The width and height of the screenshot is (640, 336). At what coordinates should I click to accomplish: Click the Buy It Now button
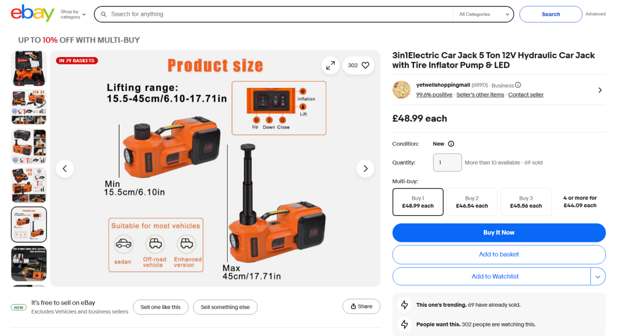499,233
